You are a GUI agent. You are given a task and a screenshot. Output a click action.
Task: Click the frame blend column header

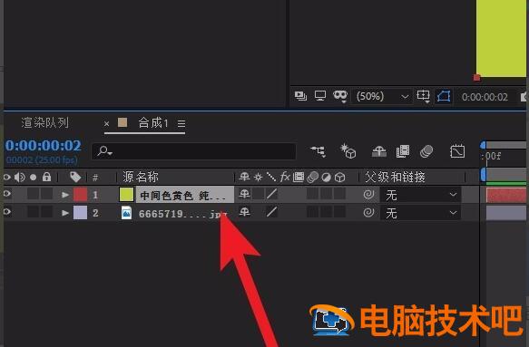(299, 177)
